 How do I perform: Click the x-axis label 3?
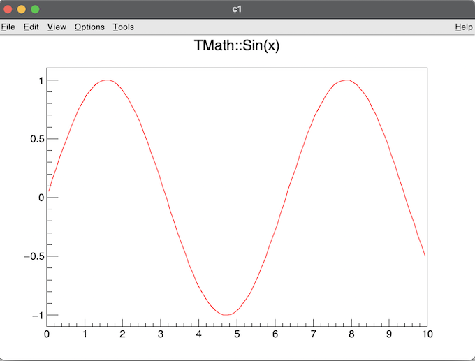161,334
